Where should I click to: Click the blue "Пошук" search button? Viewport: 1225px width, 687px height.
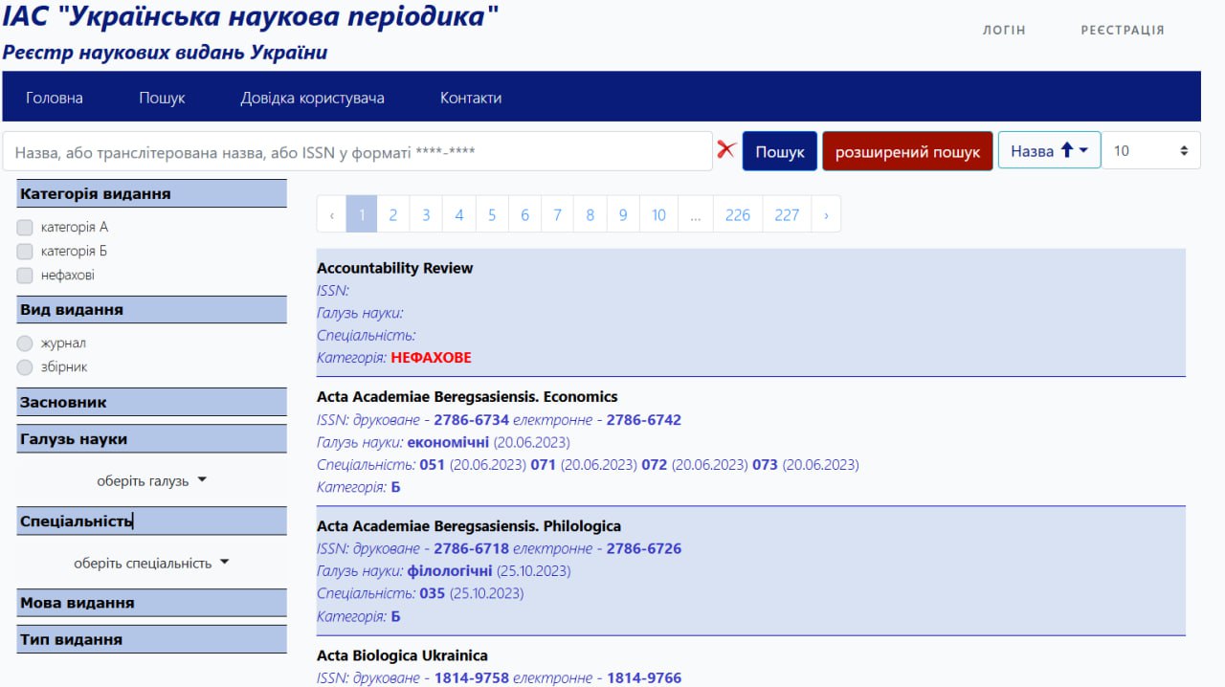pyautogui.click(x=779, y=151)
